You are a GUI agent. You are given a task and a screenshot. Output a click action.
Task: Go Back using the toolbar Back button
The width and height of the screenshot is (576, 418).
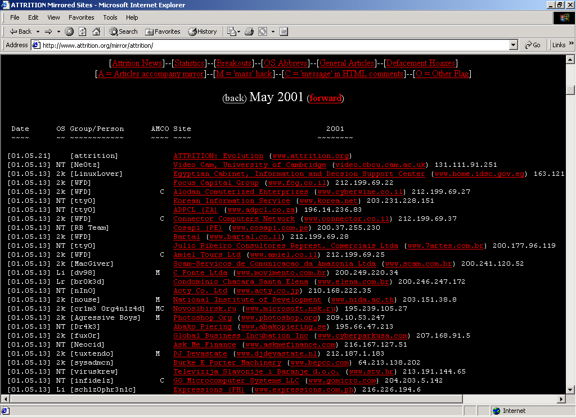[x=21, y=31]
